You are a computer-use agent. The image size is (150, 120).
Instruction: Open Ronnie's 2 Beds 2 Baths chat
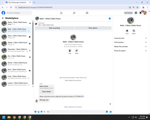[16, 64]
